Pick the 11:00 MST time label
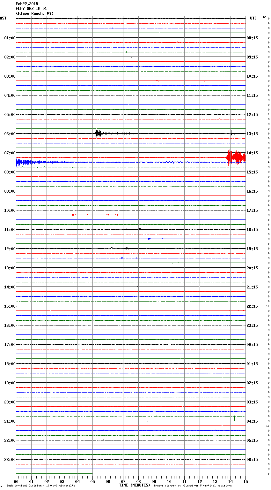 (x=10, y=230)
